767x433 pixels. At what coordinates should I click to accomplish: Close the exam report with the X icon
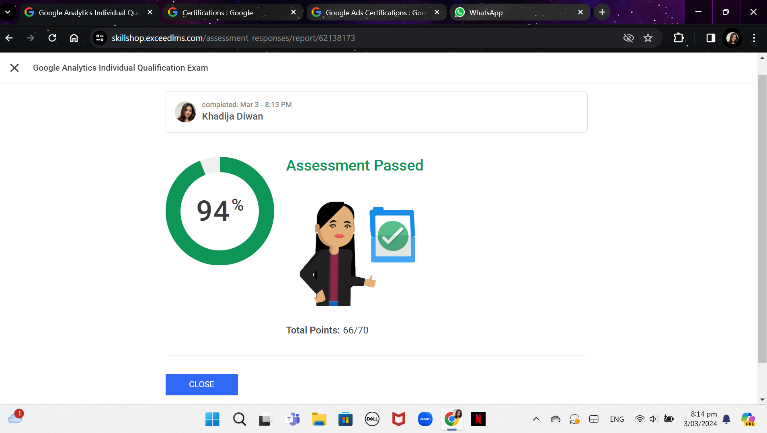(14, 68)
